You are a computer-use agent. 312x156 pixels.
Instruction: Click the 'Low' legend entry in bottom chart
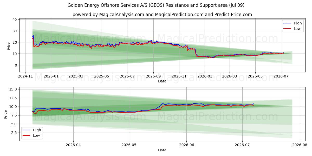click(31, 135)
